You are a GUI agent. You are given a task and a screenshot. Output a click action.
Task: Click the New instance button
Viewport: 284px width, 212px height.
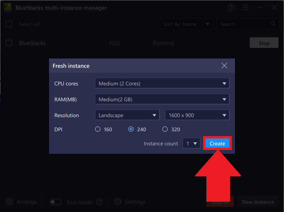pyautogui.click(x=258, y=202)
